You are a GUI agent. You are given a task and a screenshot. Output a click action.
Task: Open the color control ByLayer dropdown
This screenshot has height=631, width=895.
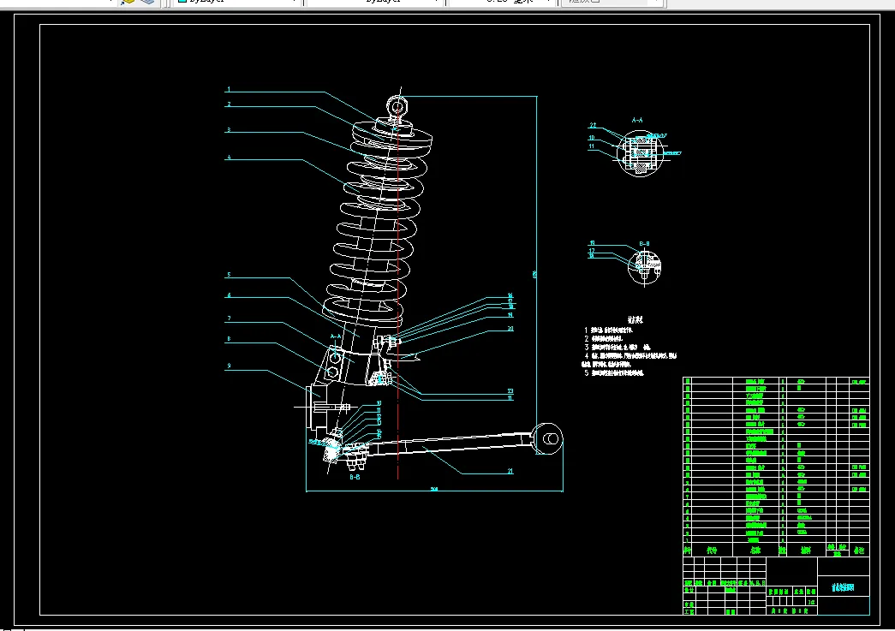point(236,3)
